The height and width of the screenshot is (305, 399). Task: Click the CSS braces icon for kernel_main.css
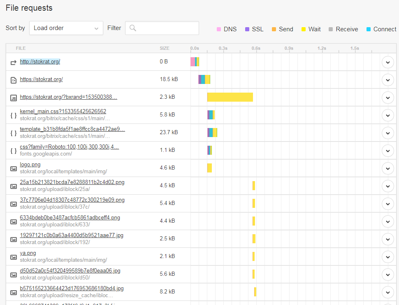(x=13, y=116)
